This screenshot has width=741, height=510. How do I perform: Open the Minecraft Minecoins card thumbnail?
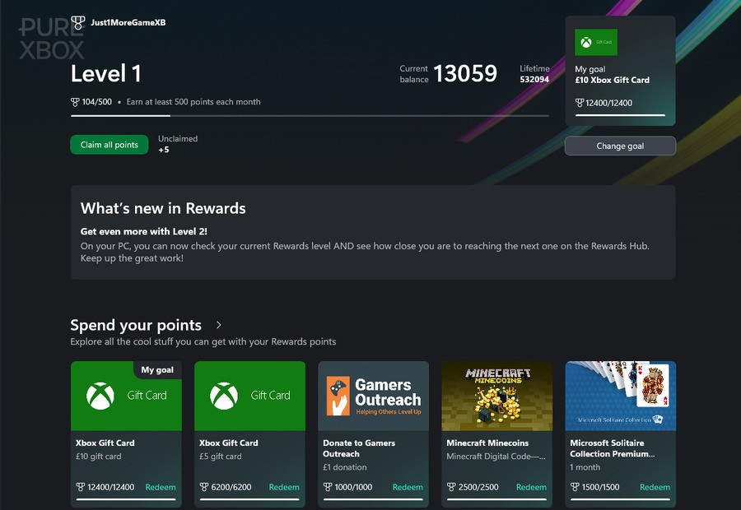496,396
